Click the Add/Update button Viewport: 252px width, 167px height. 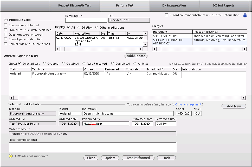(x=136, y=56)
